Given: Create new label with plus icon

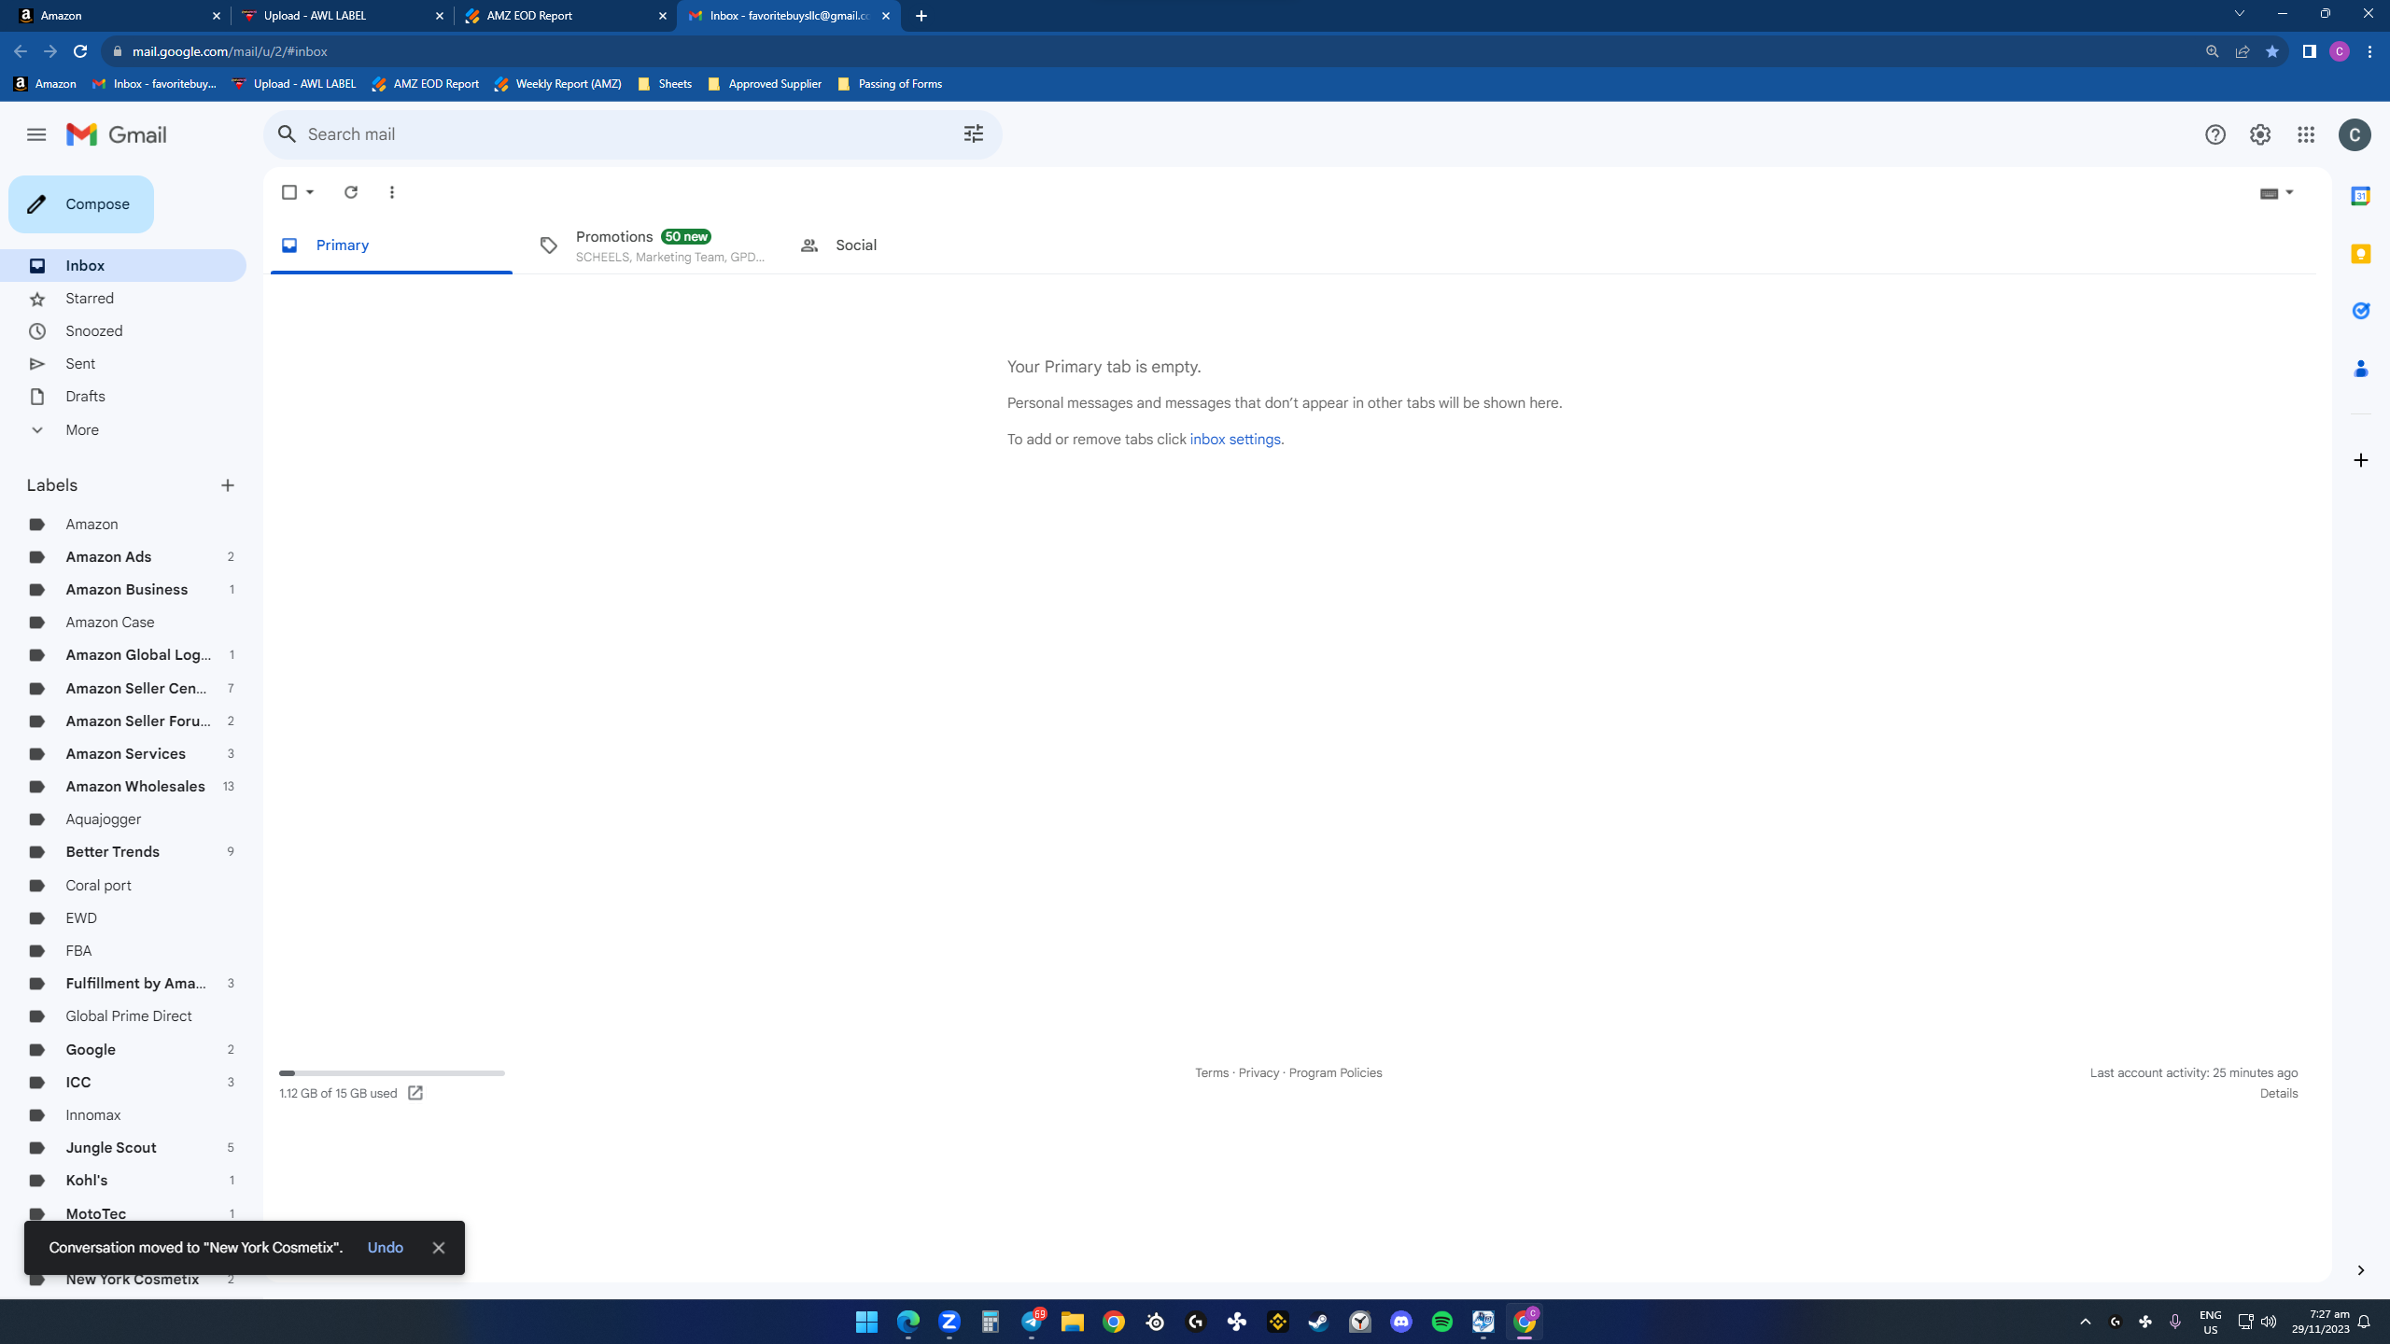Looking at the screenshot, I should [228, 485].
